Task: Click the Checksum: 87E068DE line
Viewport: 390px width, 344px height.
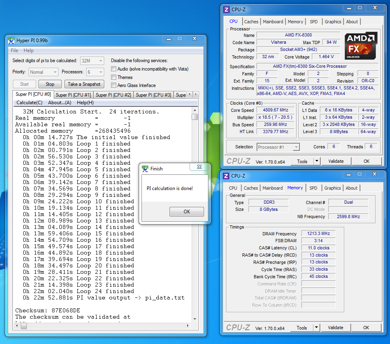Action: (x=48, y=310)
